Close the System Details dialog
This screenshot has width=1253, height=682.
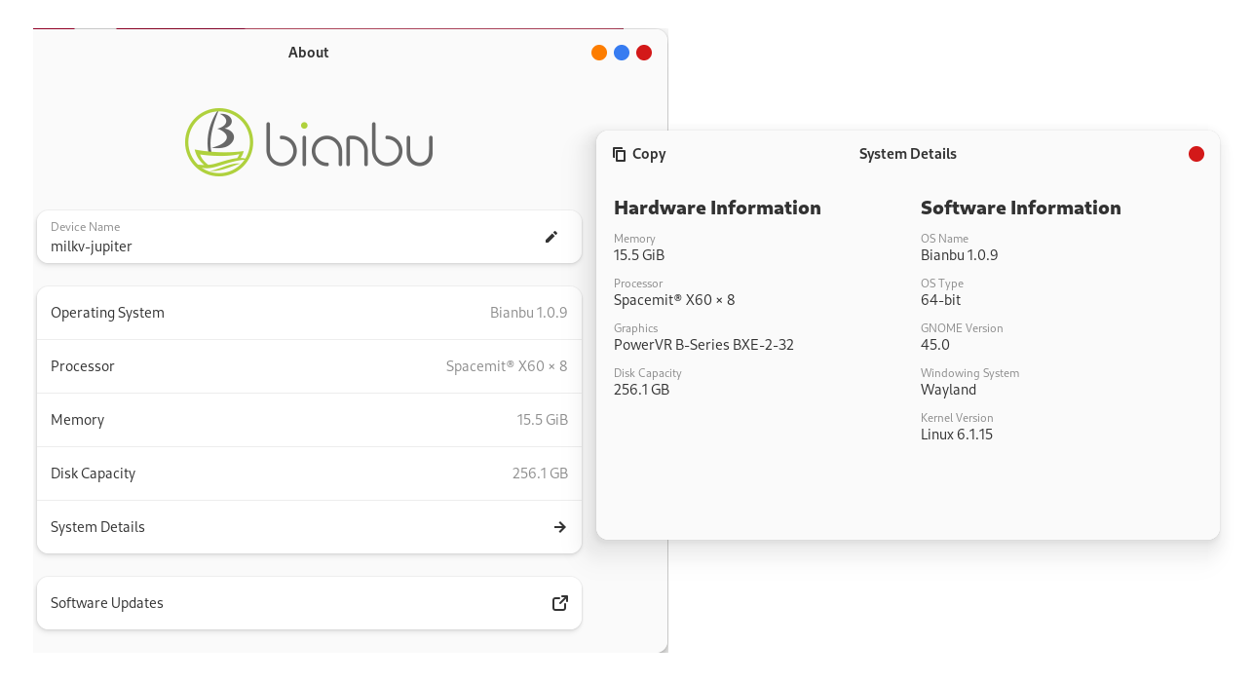point(1196,154)
